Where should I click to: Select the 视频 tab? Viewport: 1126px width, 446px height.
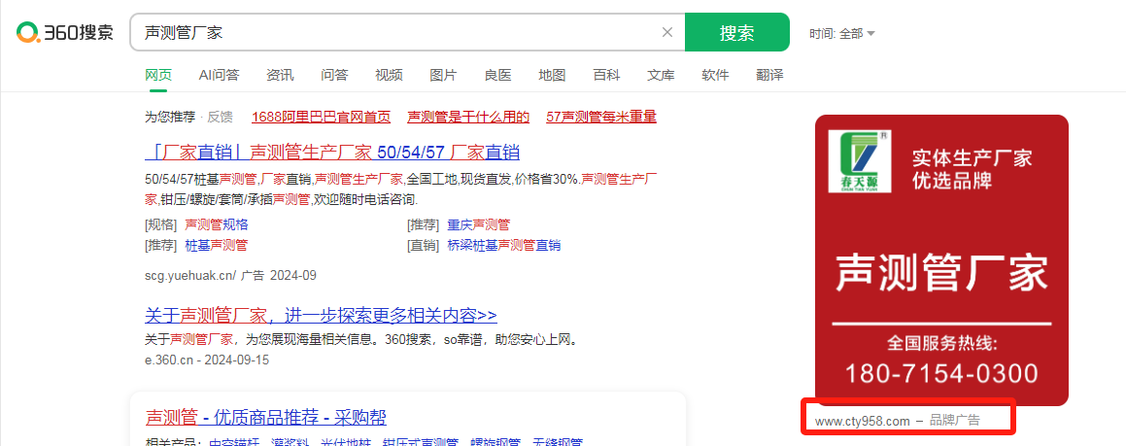click(389, 75)
